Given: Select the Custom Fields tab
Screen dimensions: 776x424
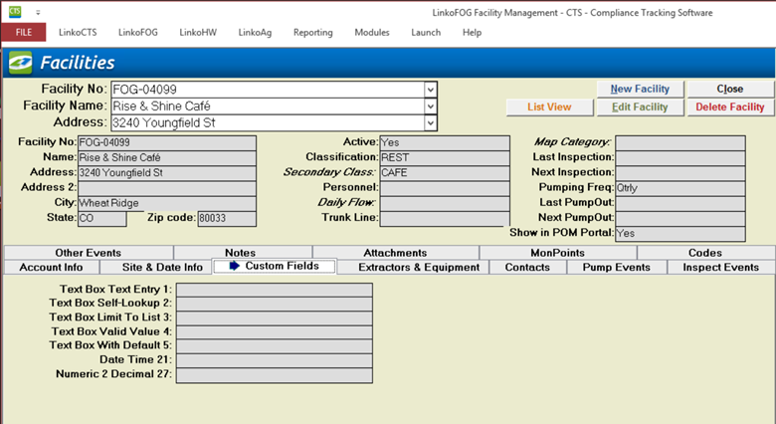Looking at the screenshot, I should [275, 266].
